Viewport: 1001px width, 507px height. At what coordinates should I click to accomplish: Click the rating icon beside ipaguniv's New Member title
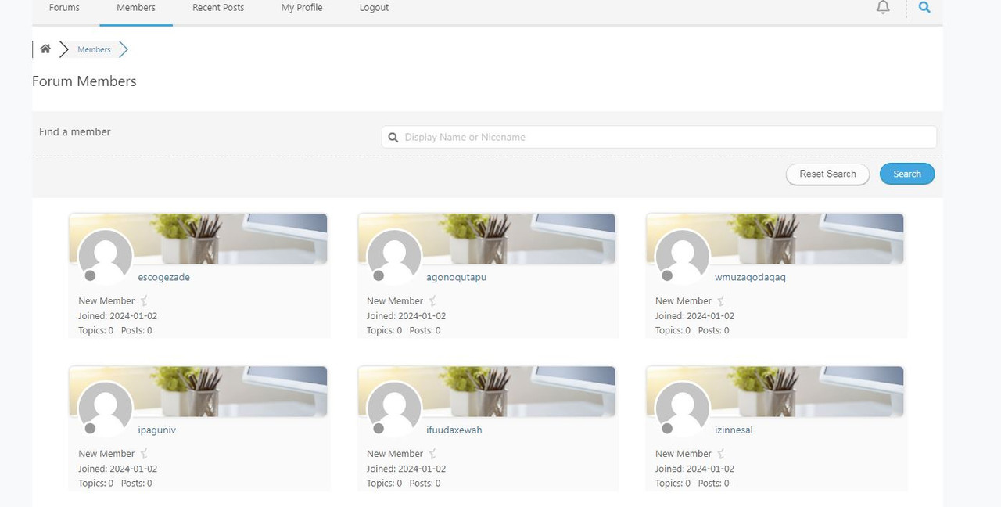(144, 453)
